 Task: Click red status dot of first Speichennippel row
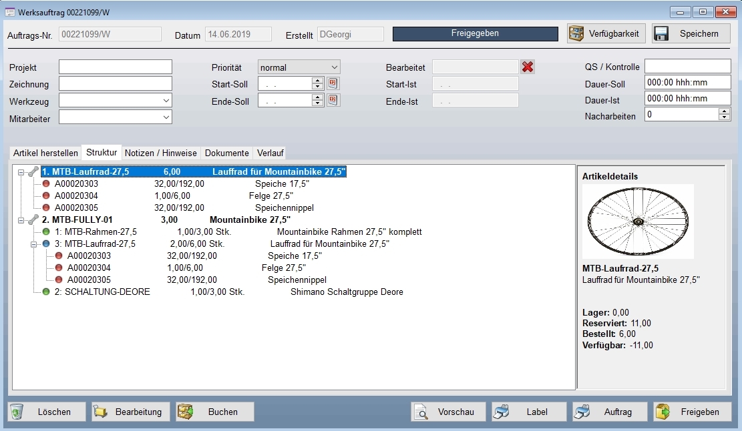tap(46, 207)
